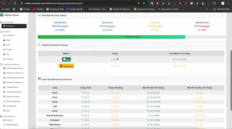Click the Global Renewals bar chart icon
This screenshot has height=129, width=232.
point(39,44)
